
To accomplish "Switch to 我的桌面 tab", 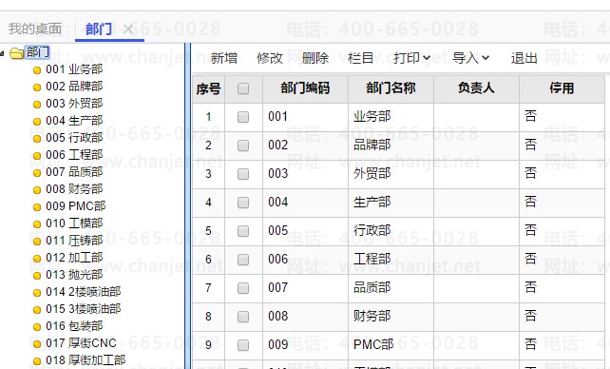I will point(35,29).
